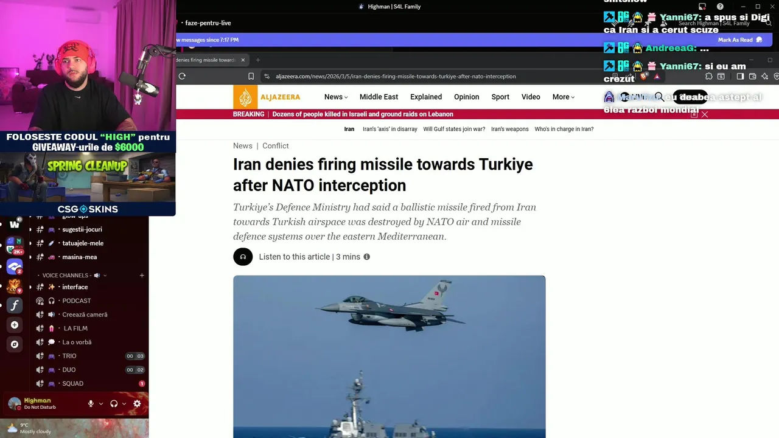Open Discord Explore servers compass icon
779x438 pixels.
[x=15, y=344]
